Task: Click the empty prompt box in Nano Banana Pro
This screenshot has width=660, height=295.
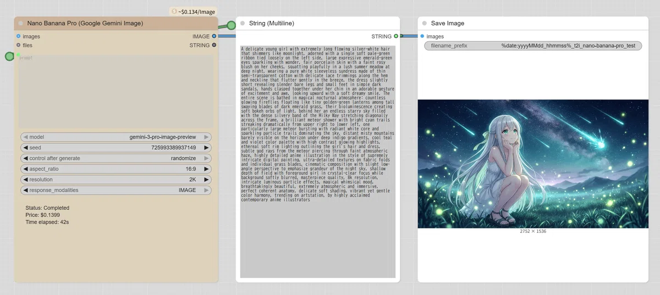Action: [116, 91]
